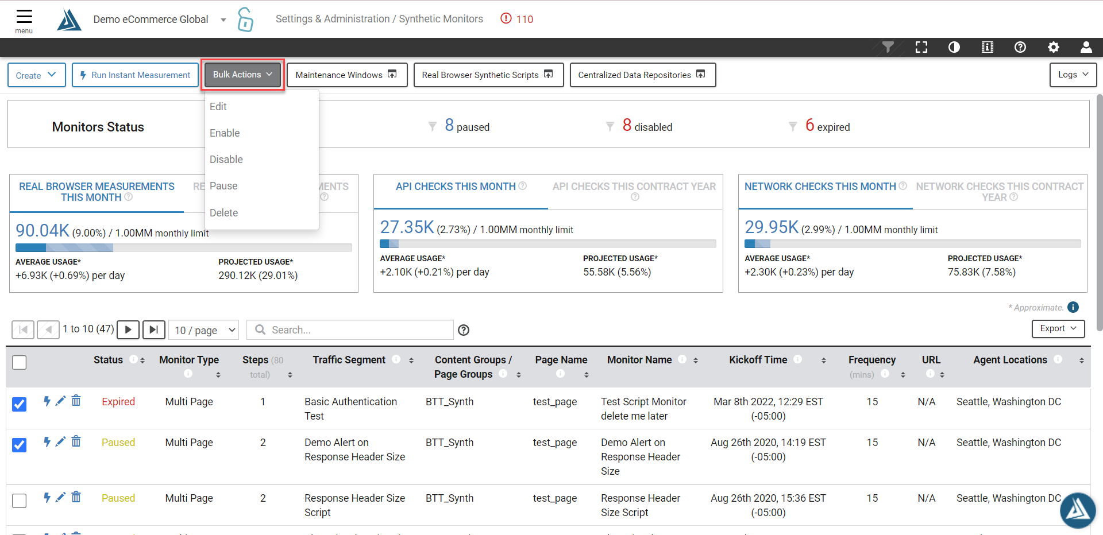Switch to Network Checks This Contract Year tab
Screen dimensions: 1103x535
1000,192
